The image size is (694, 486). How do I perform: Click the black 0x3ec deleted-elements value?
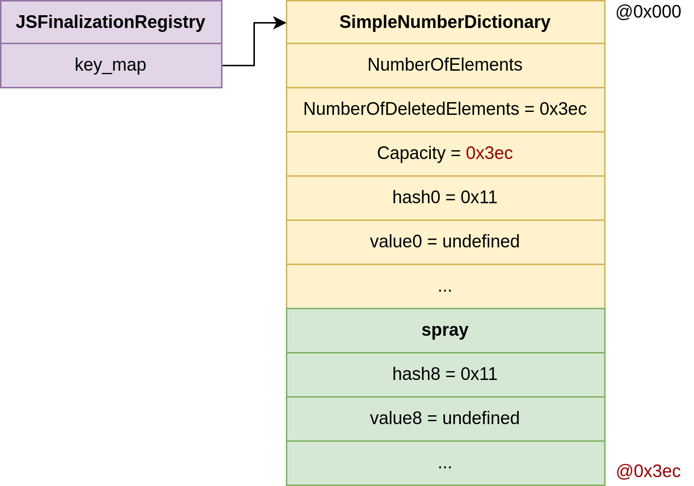[563, 109]
